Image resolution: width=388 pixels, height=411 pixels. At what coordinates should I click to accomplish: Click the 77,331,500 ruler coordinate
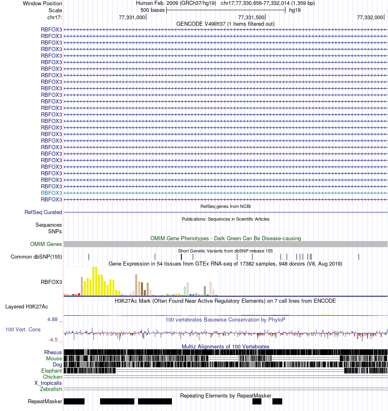tap(251, 17)
